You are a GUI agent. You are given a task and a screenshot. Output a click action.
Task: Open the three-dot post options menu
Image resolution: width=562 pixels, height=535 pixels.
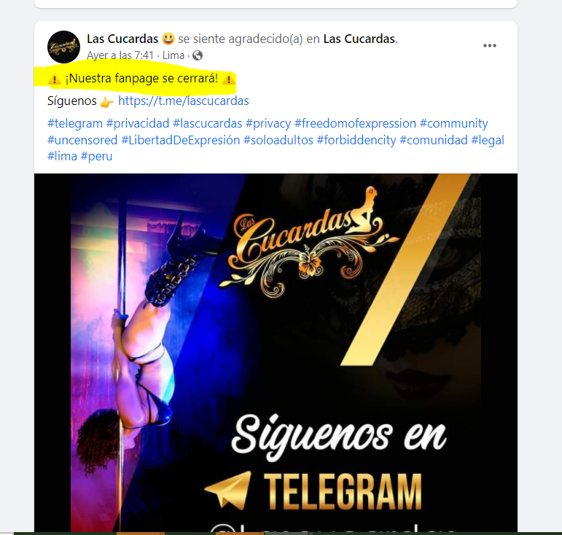point(490,45)
